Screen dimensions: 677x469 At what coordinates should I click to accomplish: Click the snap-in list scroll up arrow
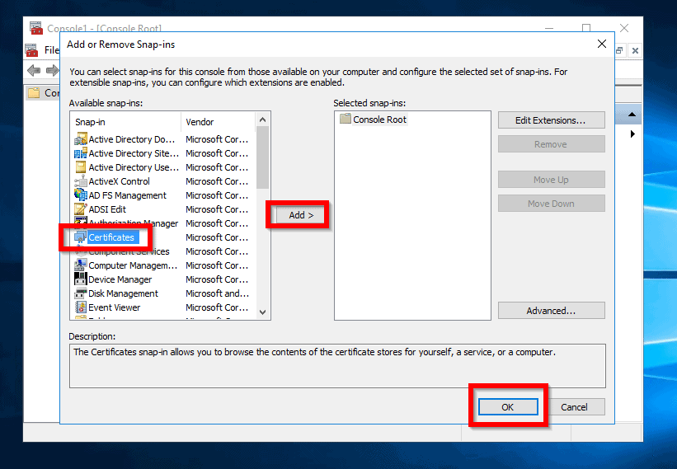(x=262, y=120)
